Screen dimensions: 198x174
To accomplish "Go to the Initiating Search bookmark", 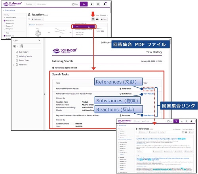I will (x=25, y=56).
